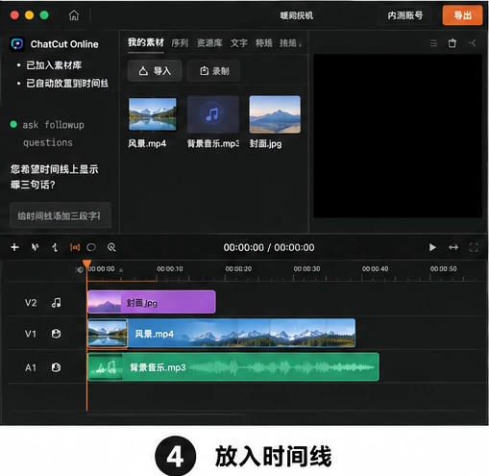
Task: Select the 风景.mp4 media thumbnail
Action: 153,114
